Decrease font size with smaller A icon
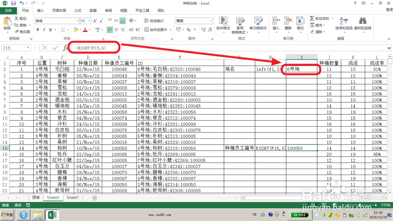This screenshot has width=393, height=221. (101, 21)
